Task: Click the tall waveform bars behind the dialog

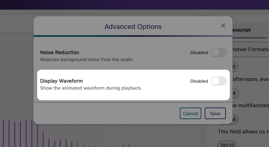Action: (20, 133)
